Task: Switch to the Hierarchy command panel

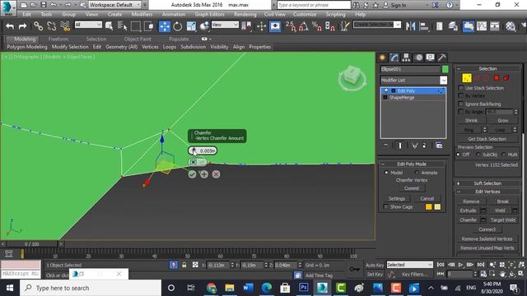Action: (406, 58)
